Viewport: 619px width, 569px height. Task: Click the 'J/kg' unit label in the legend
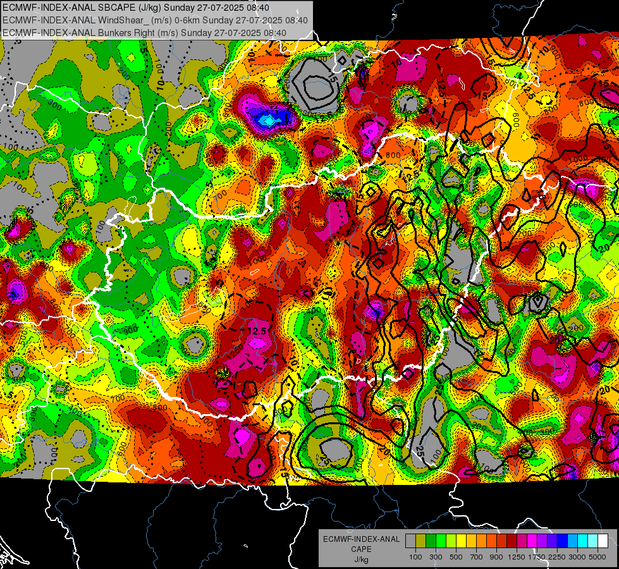coord(362,560)
